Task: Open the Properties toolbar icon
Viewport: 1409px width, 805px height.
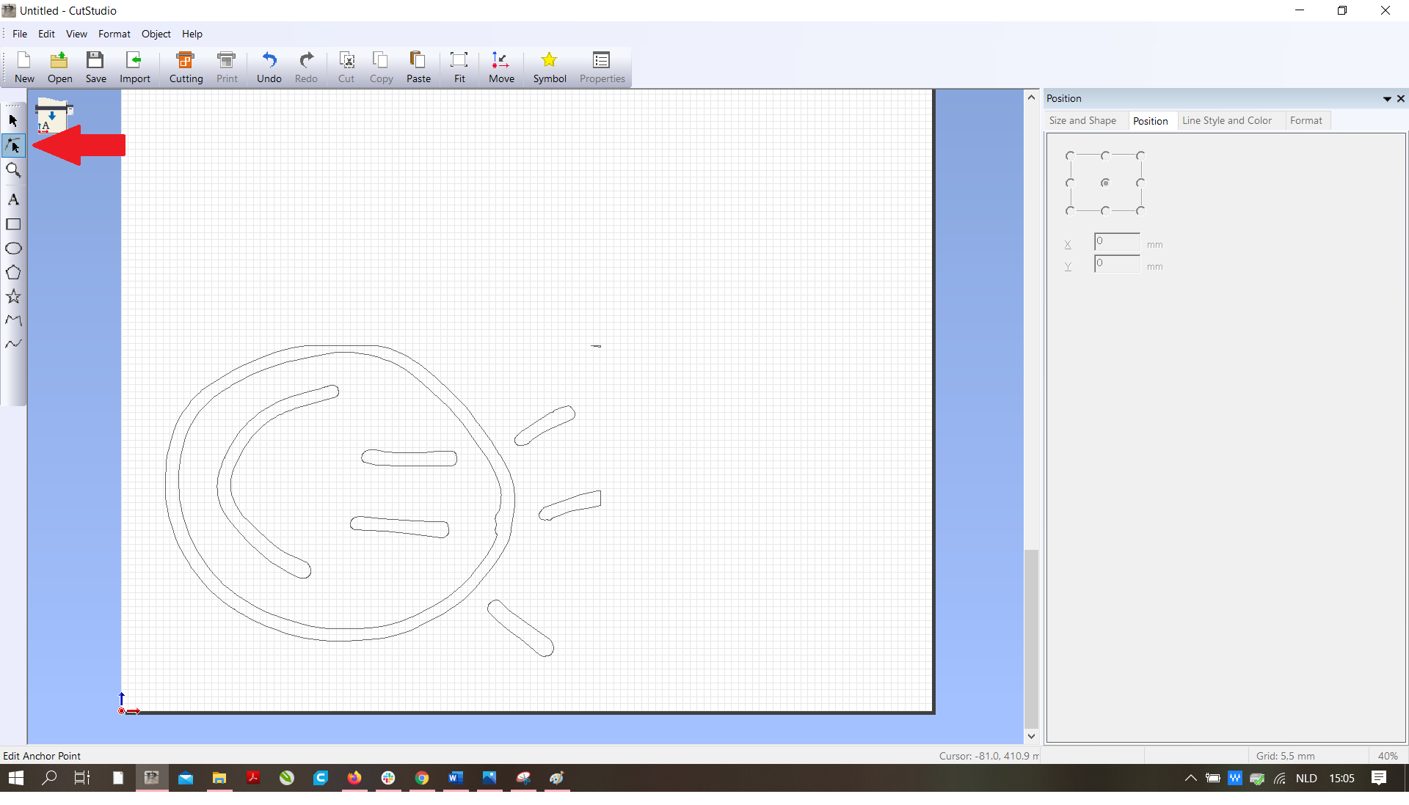Action: tap(602, 67)
